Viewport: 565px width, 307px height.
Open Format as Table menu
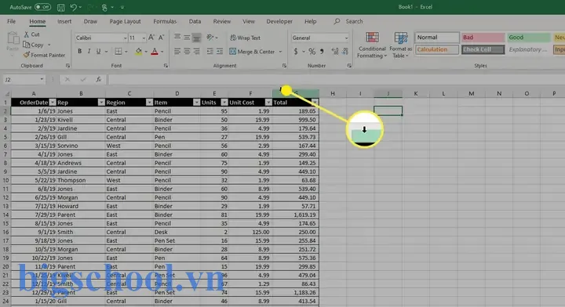[x=401, y=45]
